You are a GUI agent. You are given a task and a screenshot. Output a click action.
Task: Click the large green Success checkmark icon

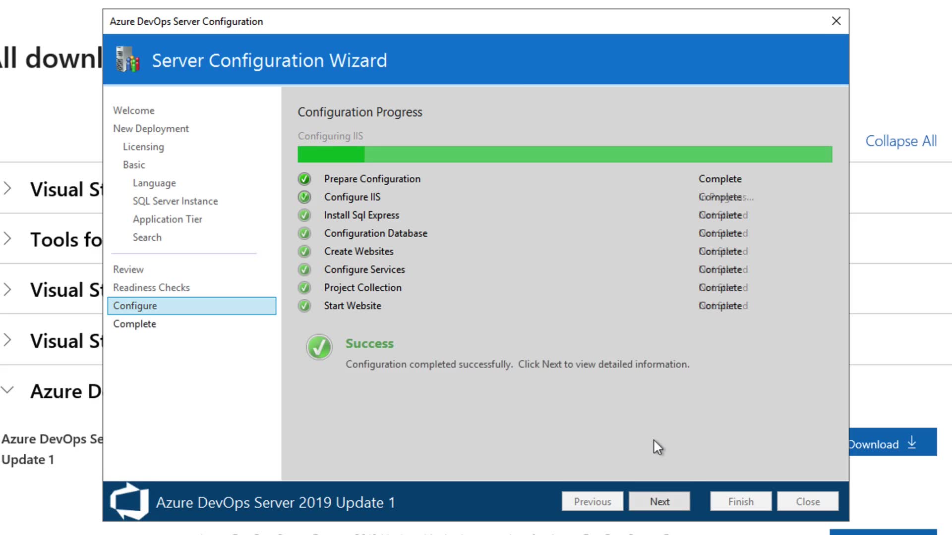coord(319,347)
